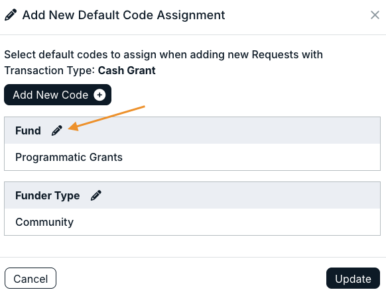Click the plus icon in Add New Code
Image resolution: width=386 pixels, height=296 pixels.
[x=99, y=95]
